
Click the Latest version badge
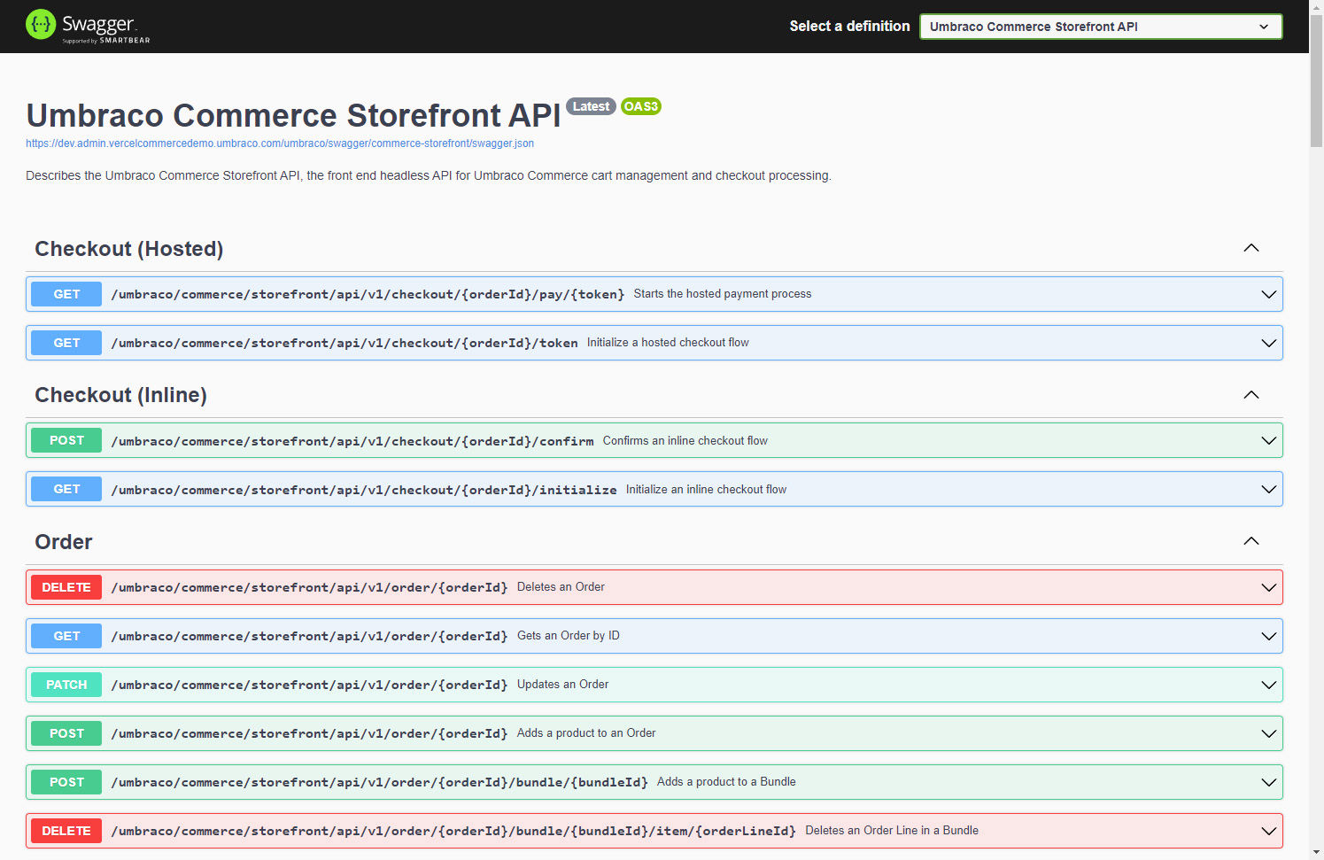point(591,106)
